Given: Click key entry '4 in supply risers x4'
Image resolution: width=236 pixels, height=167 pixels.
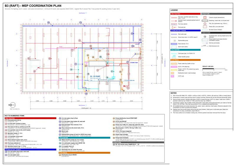Looking at the screenshot, I should pos(68,146).
